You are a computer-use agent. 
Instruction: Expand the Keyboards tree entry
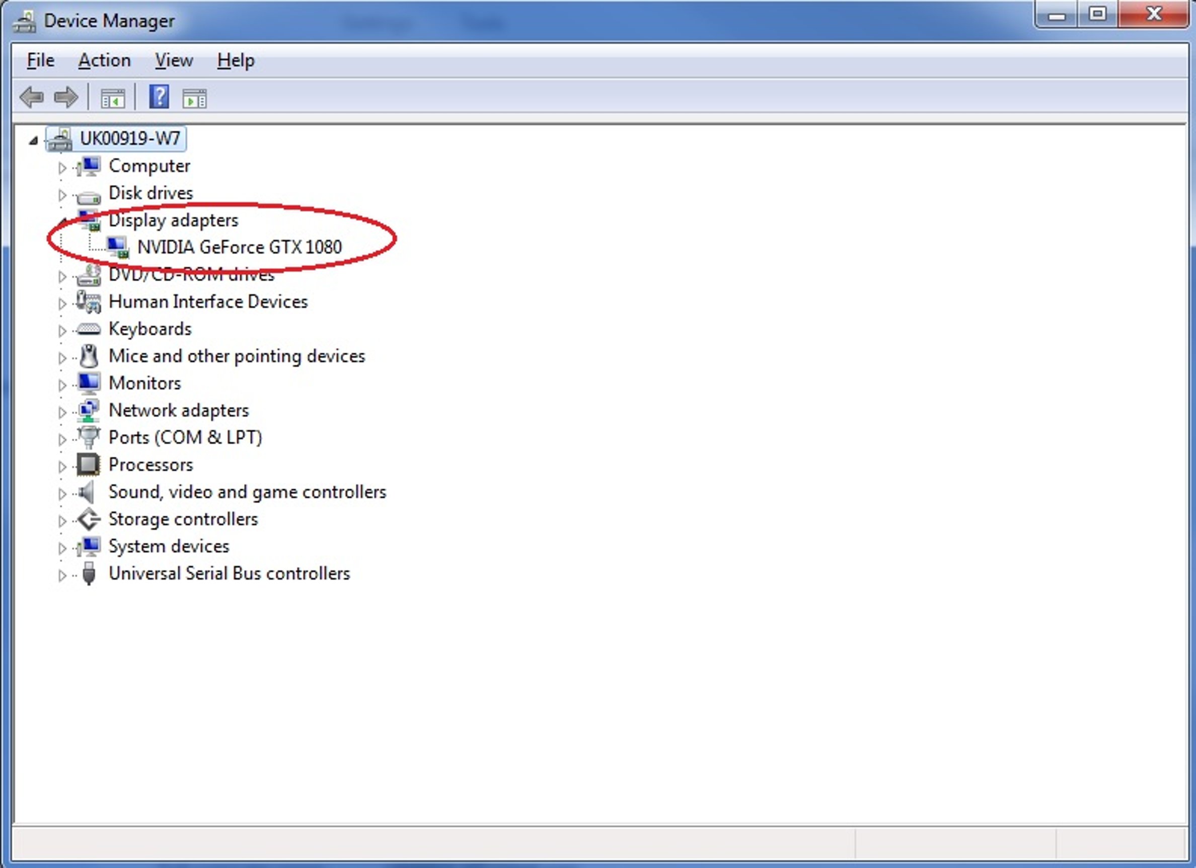click(x=62, y=330)
